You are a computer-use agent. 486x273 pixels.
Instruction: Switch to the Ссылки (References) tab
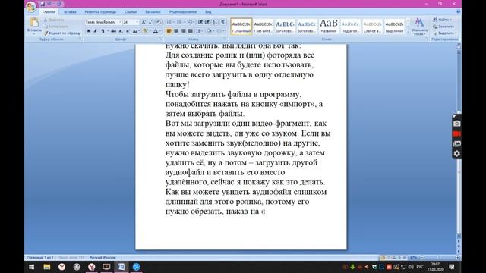tap(131, 12)
